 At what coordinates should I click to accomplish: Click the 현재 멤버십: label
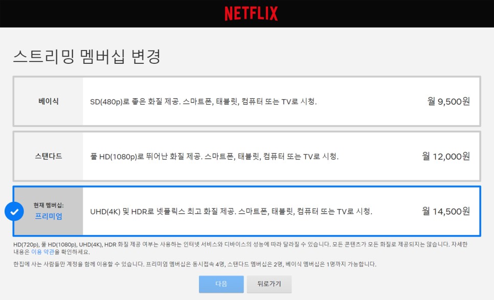pos(49,205)
